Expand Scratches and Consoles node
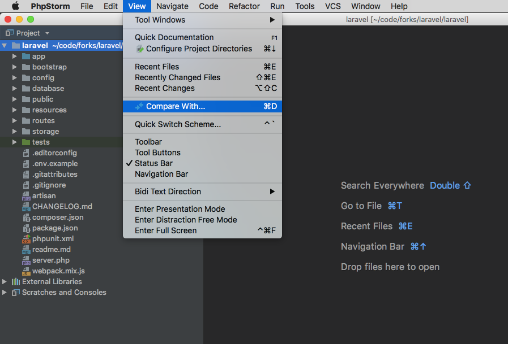 coord(4,293)
